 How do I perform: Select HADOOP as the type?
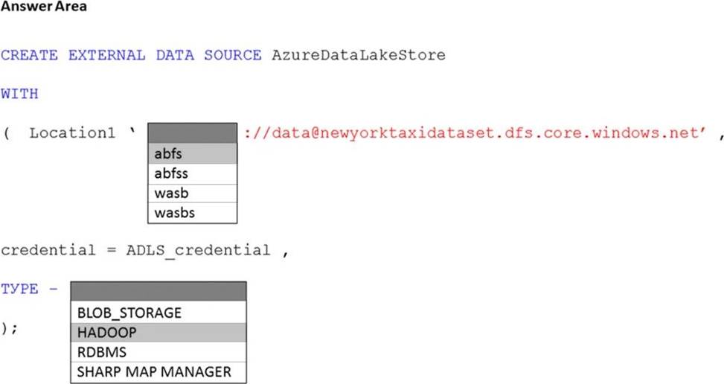(x=158, y=333)
